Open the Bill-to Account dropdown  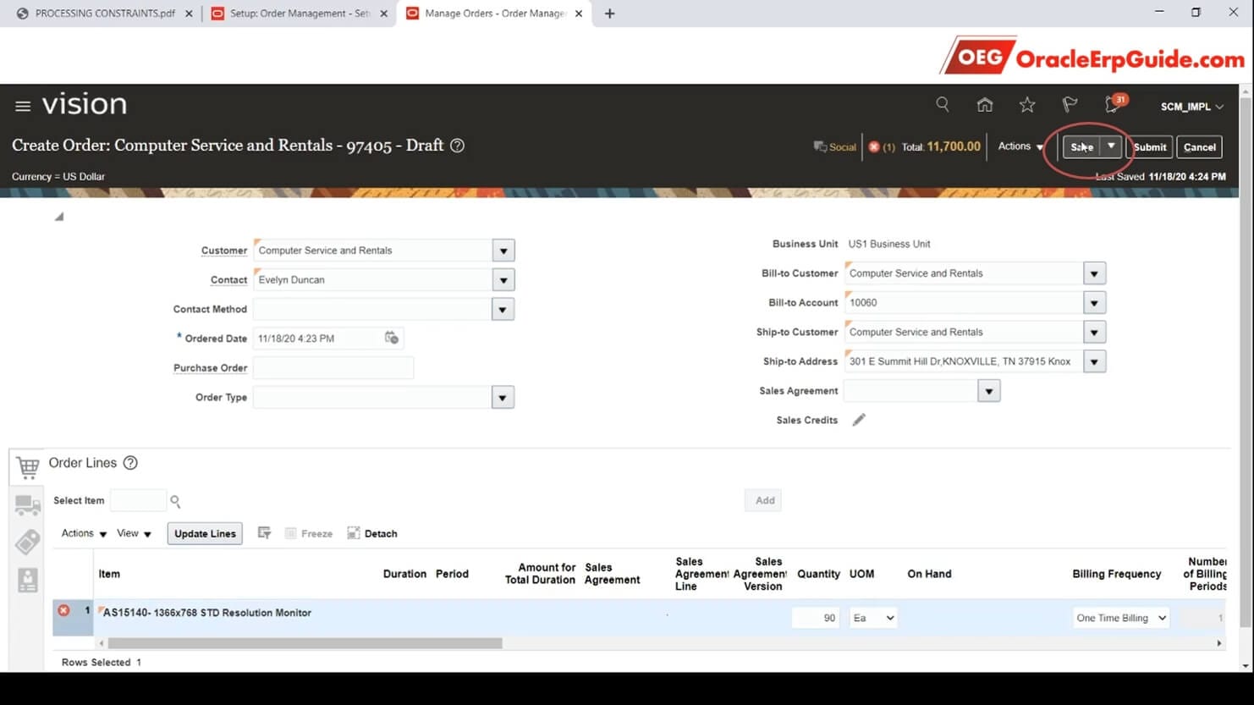click(1094, 302)
